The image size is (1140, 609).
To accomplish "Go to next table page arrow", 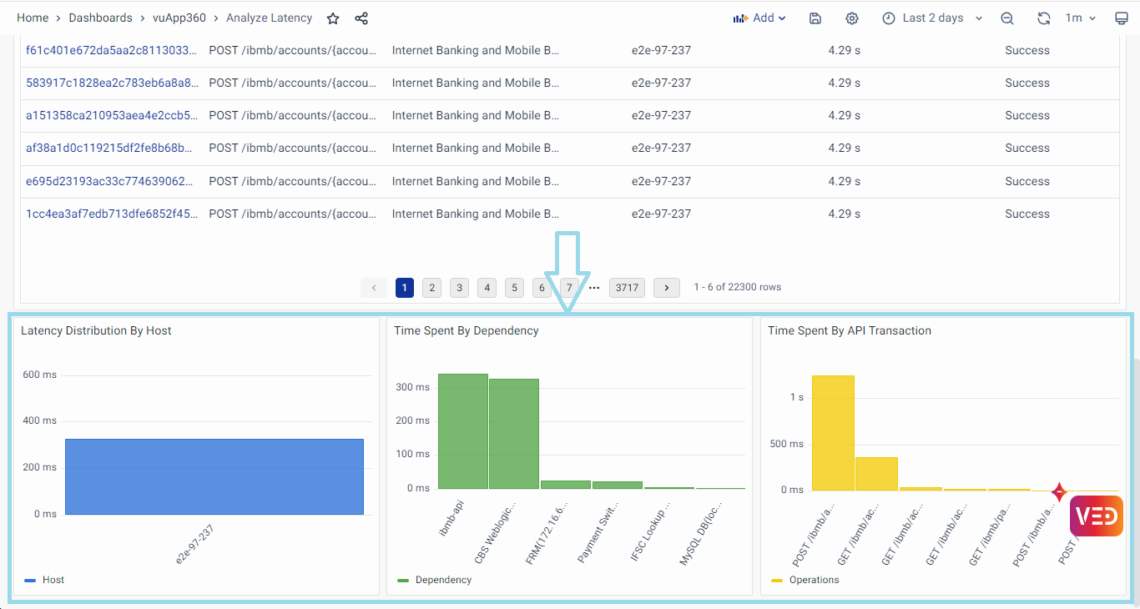I will (x=666, y=288).
